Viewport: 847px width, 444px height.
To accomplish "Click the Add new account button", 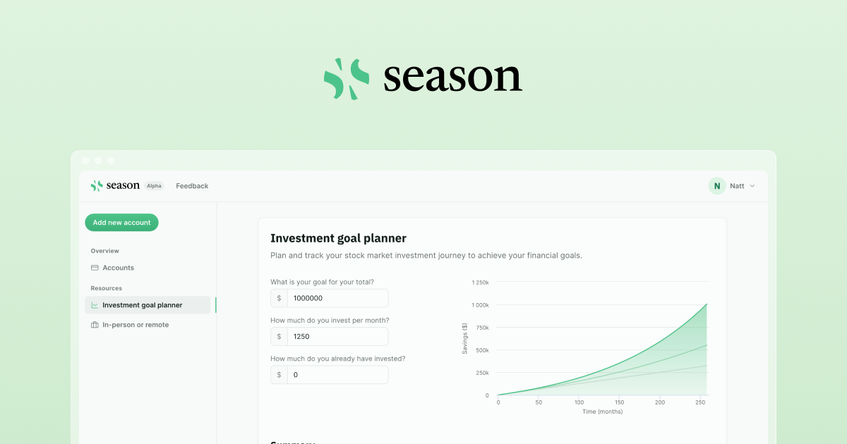I will tap(121, 222).
